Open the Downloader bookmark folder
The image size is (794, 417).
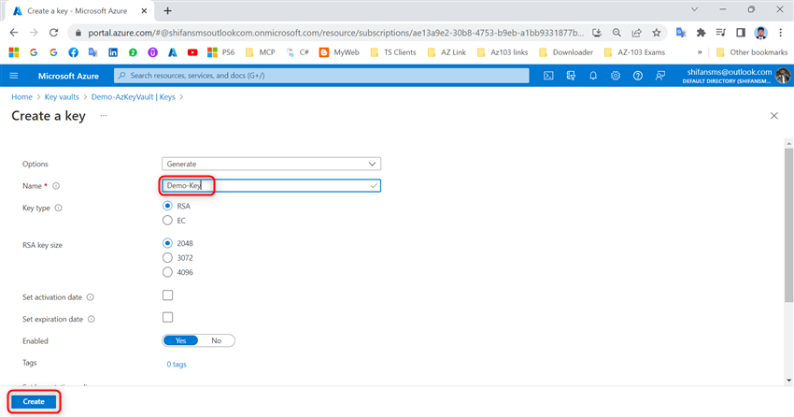[x=566, y=52]
